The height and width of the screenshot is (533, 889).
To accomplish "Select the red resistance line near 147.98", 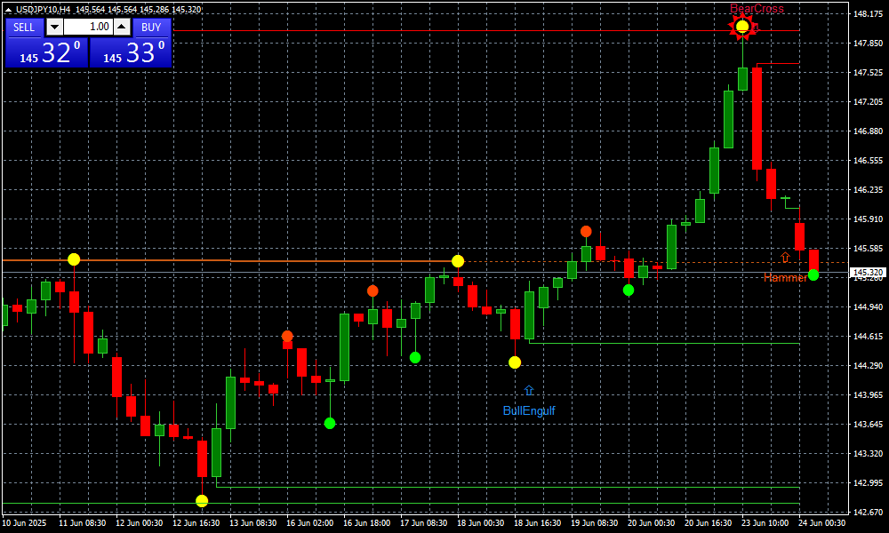I will pyautogui.click(x=444, y=31).
